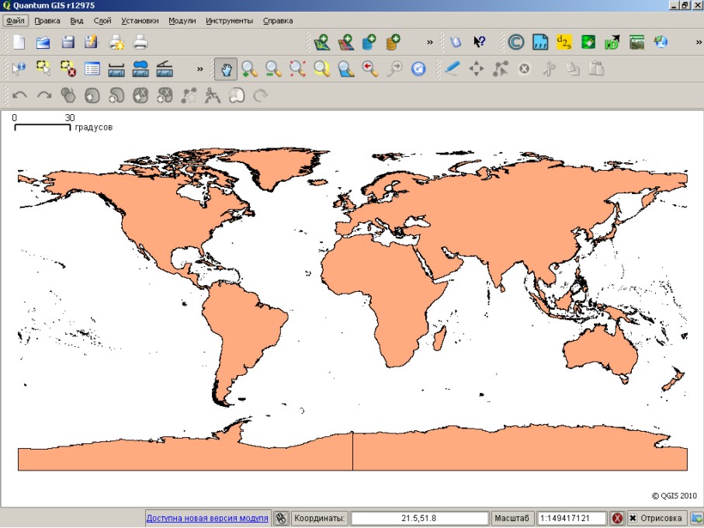The height and width of the screenshot is (528, 704).
Task: Toggle the Отрисовка render checkbox
Action: [x=633, y=519]
